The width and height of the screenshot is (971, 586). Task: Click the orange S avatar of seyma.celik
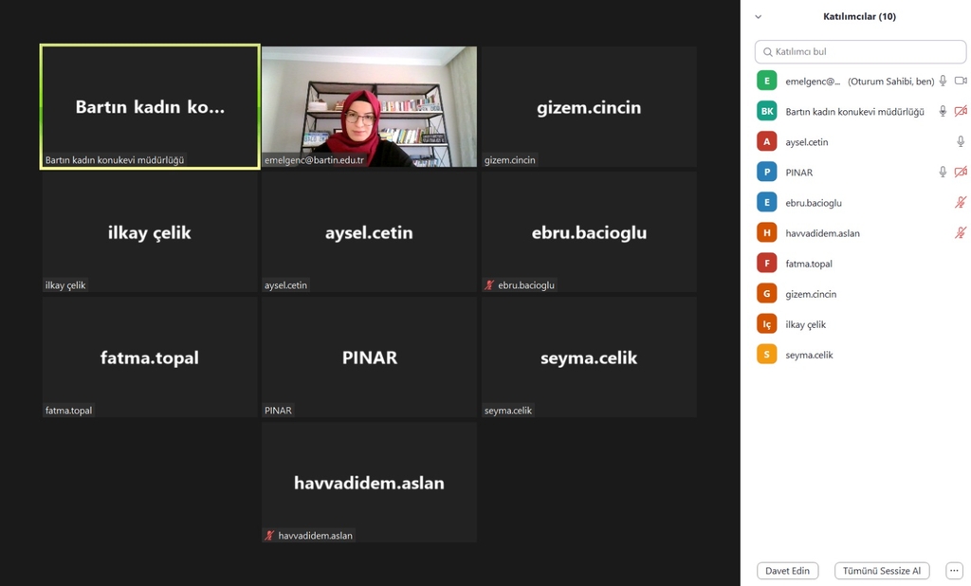767,355
